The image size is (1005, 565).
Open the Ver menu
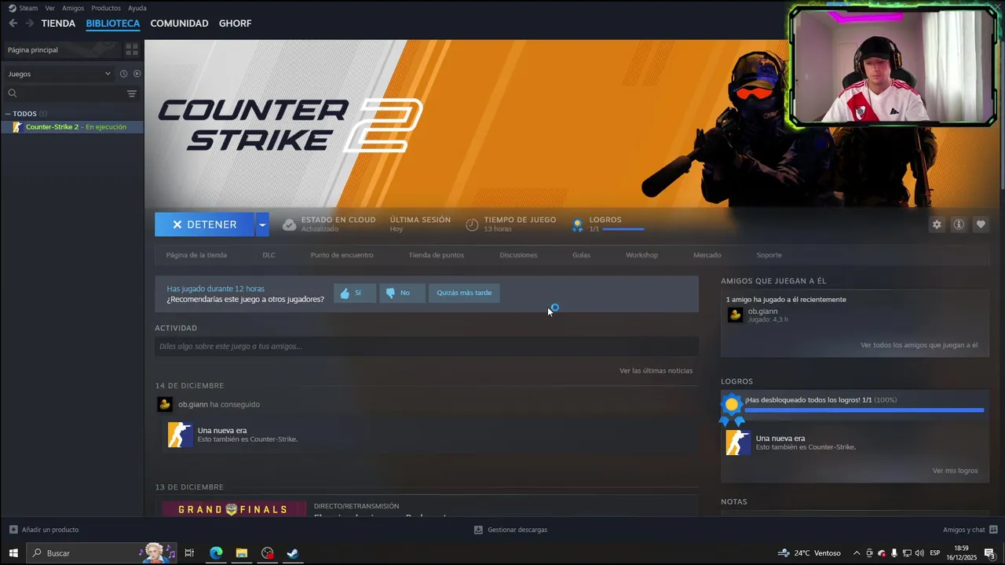point(49,8)
